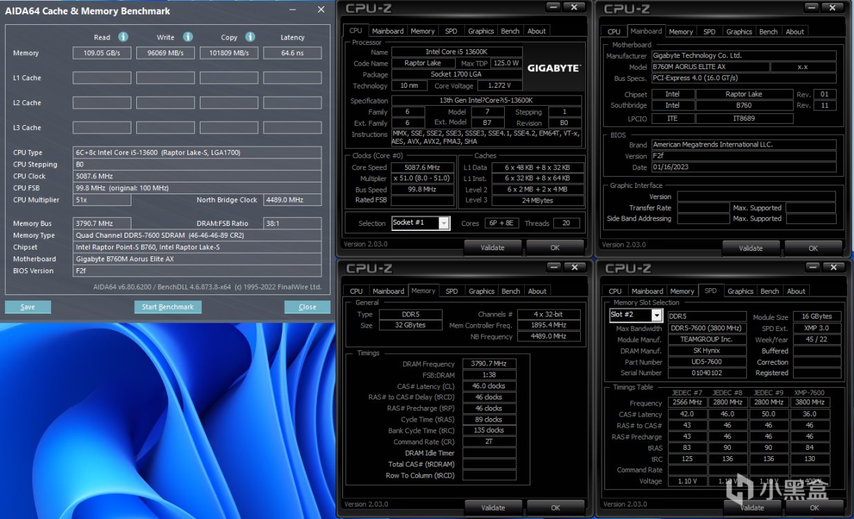Choose Memory tab in the Slot Selection CPU-Z window
854x519 pixels.
pos(682,291)
